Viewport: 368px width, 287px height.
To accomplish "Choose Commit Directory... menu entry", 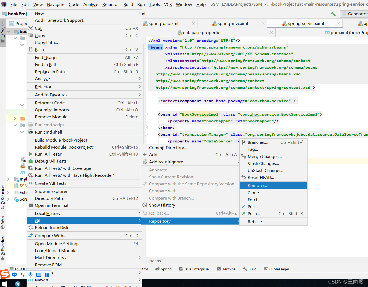I will (190, 148).
